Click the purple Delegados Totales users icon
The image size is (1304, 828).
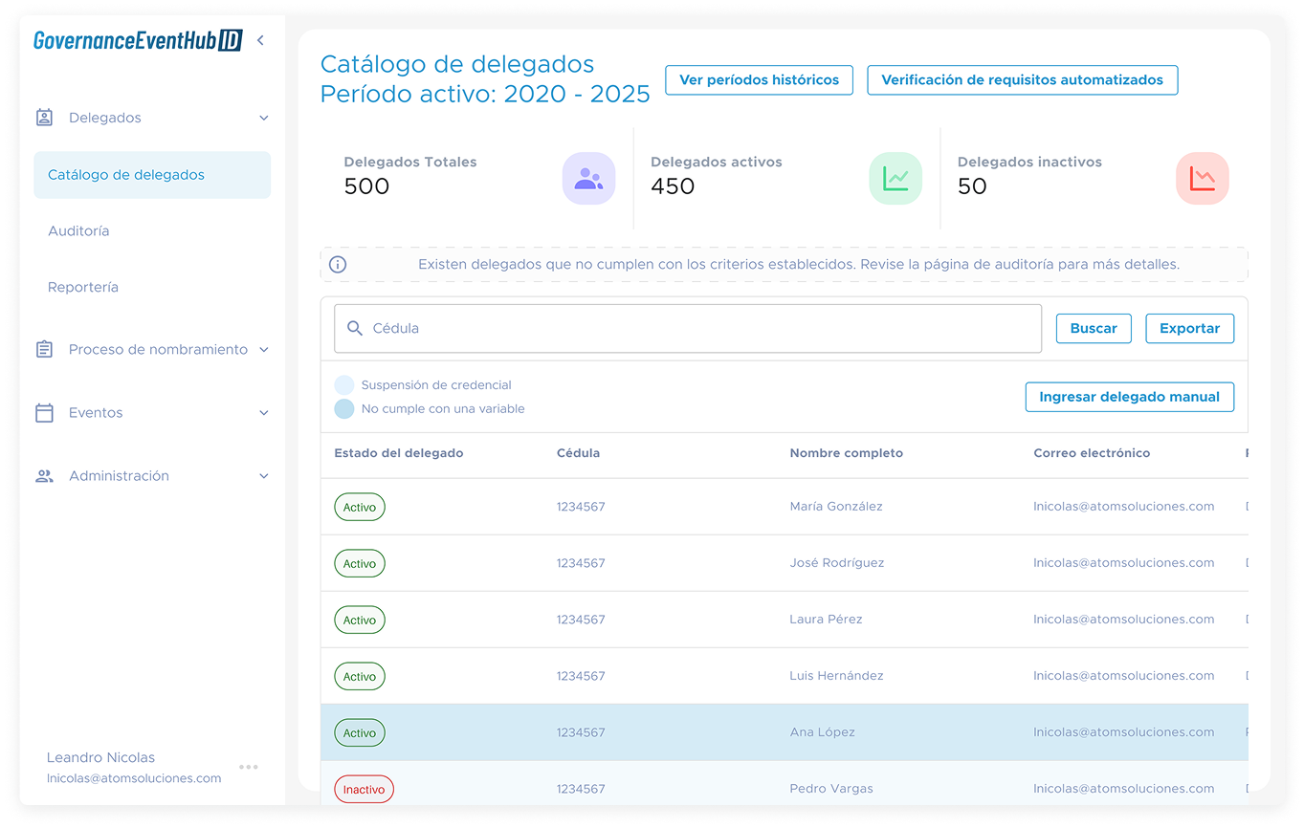(x=588, y=179)
